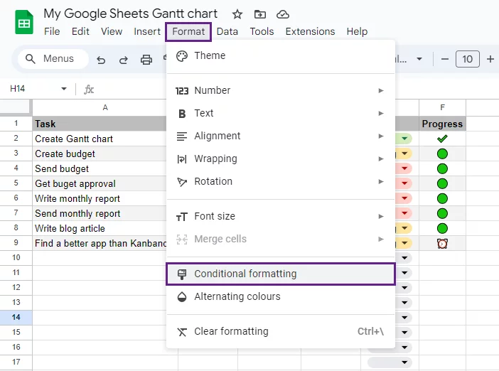The image size is (499, 371).
Task: Choose Clear formatting option
Action: pyautogui.click(x=281, y=331)
